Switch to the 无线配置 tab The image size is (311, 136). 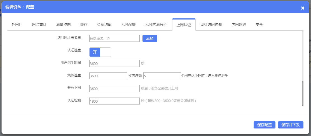tap(128, 25)
